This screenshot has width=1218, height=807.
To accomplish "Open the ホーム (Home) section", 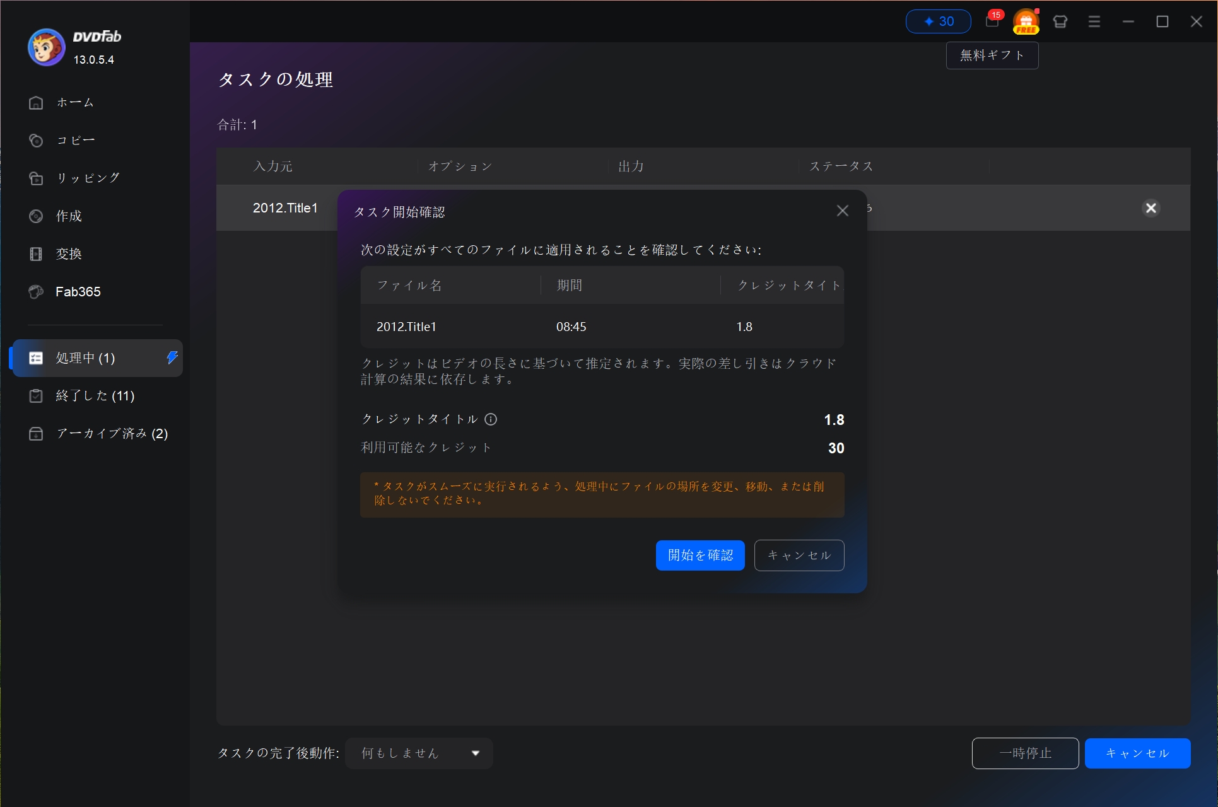I will pos(74,102).
